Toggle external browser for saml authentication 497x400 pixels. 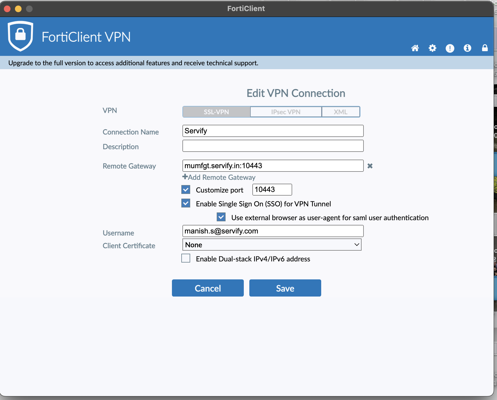click(221, 217)
